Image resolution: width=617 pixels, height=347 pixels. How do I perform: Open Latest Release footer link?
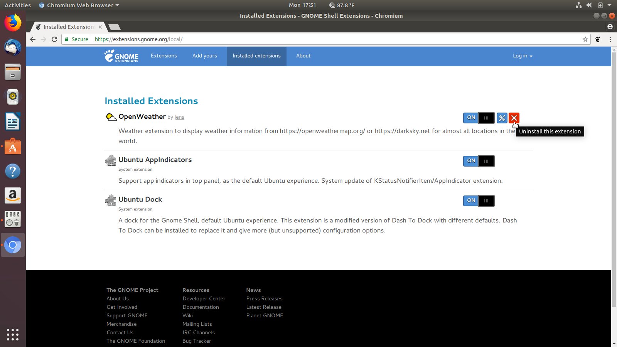[x=264, y=307]
